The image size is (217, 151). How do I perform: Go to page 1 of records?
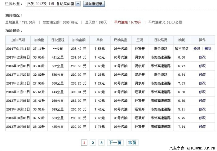(84, 143)
